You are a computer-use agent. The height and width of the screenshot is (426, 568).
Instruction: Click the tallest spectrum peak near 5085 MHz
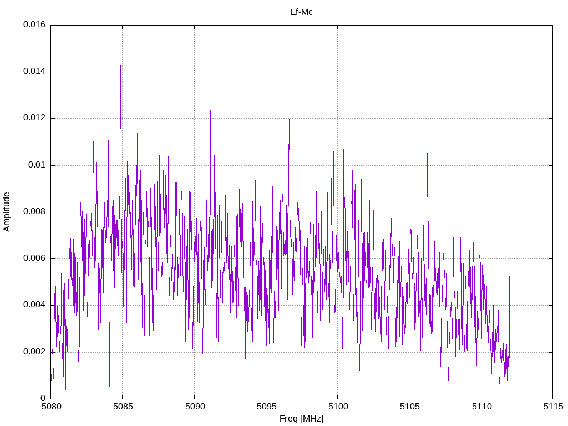(120, 65)
